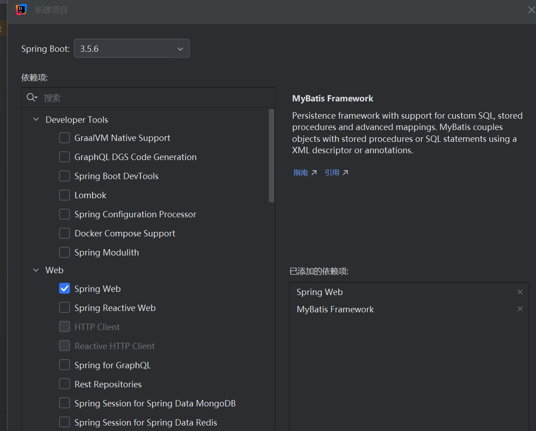Image resolution: width=536 pixels, height=431 pixels.
Task: Check Spring Session for Spring Data Redis
Action: [64, 422]
